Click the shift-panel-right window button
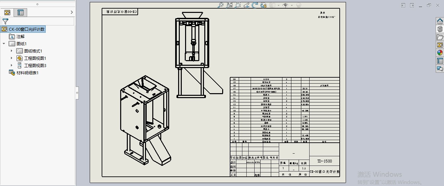444x186 pixels. (x=412, y=5)
